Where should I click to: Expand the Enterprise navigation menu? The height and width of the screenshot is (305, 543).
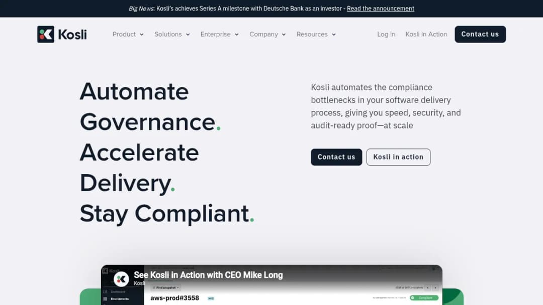tap(220, 34)
